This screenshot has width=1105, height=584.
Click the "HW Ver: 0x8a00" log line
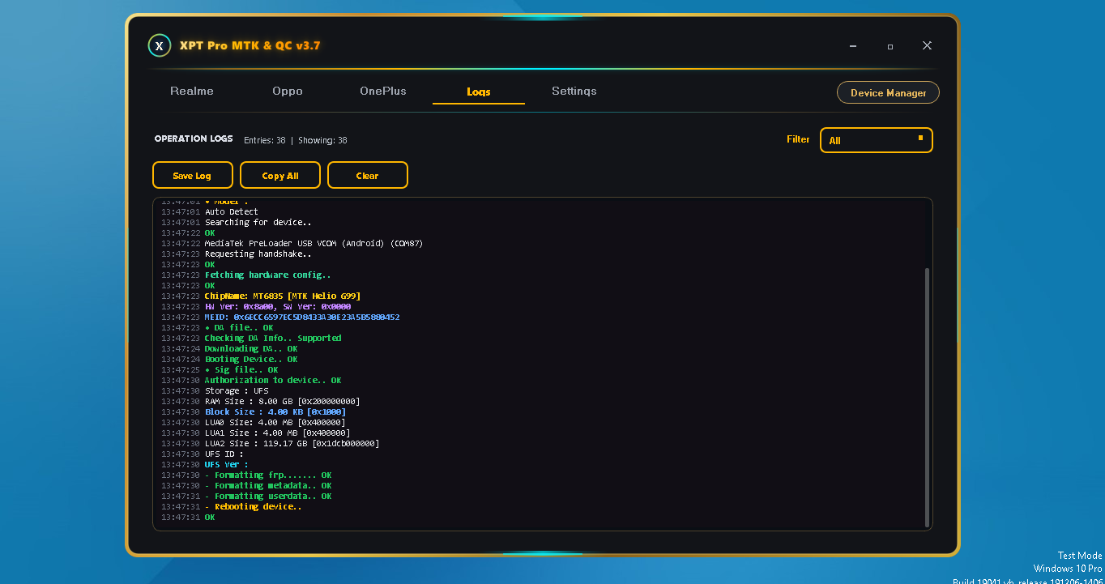(x=278, y=307)
